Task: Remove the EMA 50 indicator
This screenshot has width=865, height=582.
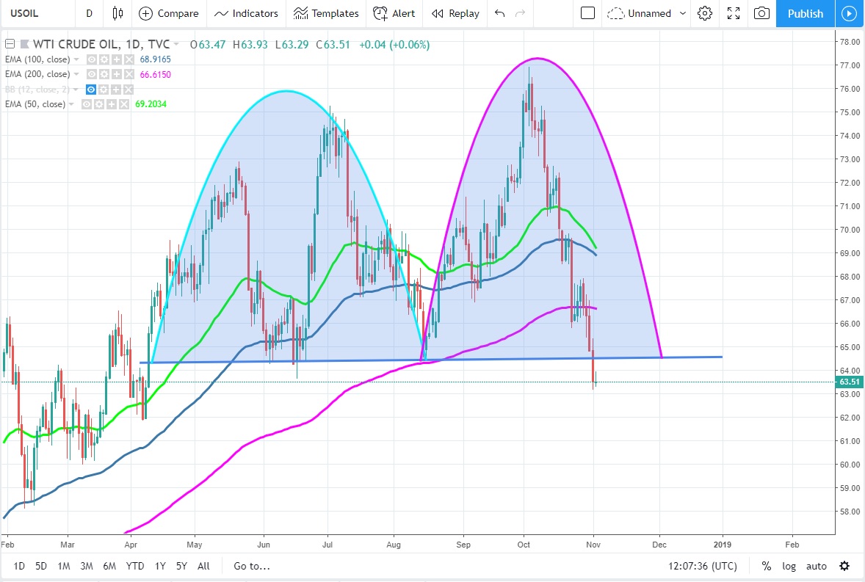Action: (123, 104)
